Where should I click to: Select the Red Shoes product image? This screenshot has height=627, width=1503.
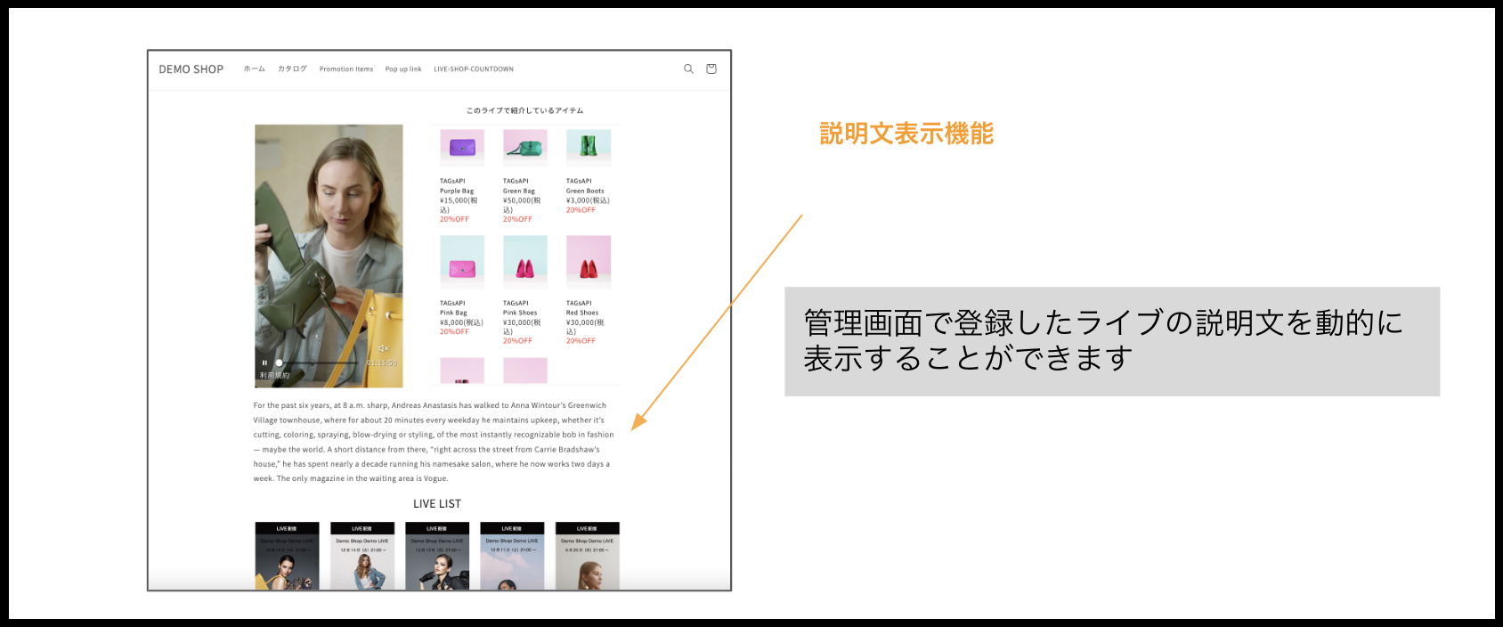589,262
